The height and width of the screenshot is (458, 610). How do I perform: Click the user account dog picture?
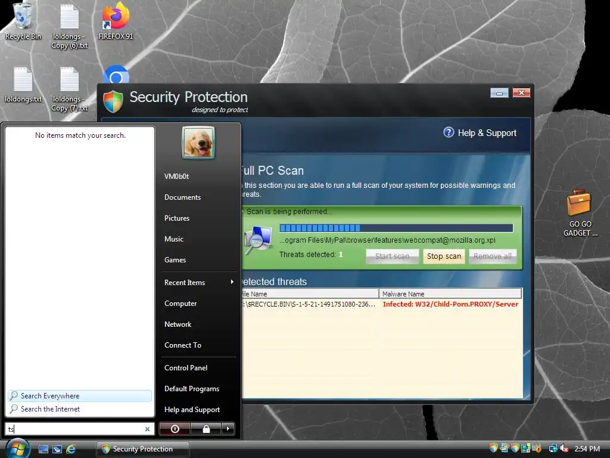pyautogui.click(x=198, y=143)
